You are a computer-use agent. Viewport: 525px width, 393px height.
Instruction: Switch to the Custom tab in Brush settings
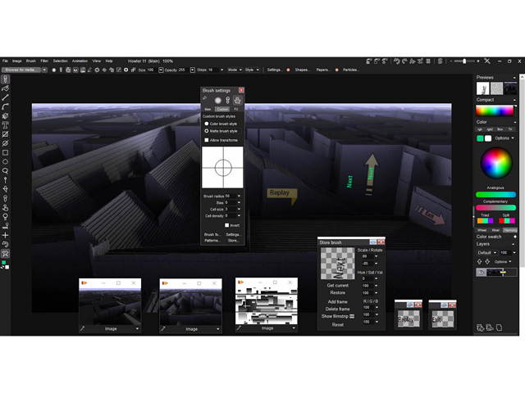click(222, 108)
